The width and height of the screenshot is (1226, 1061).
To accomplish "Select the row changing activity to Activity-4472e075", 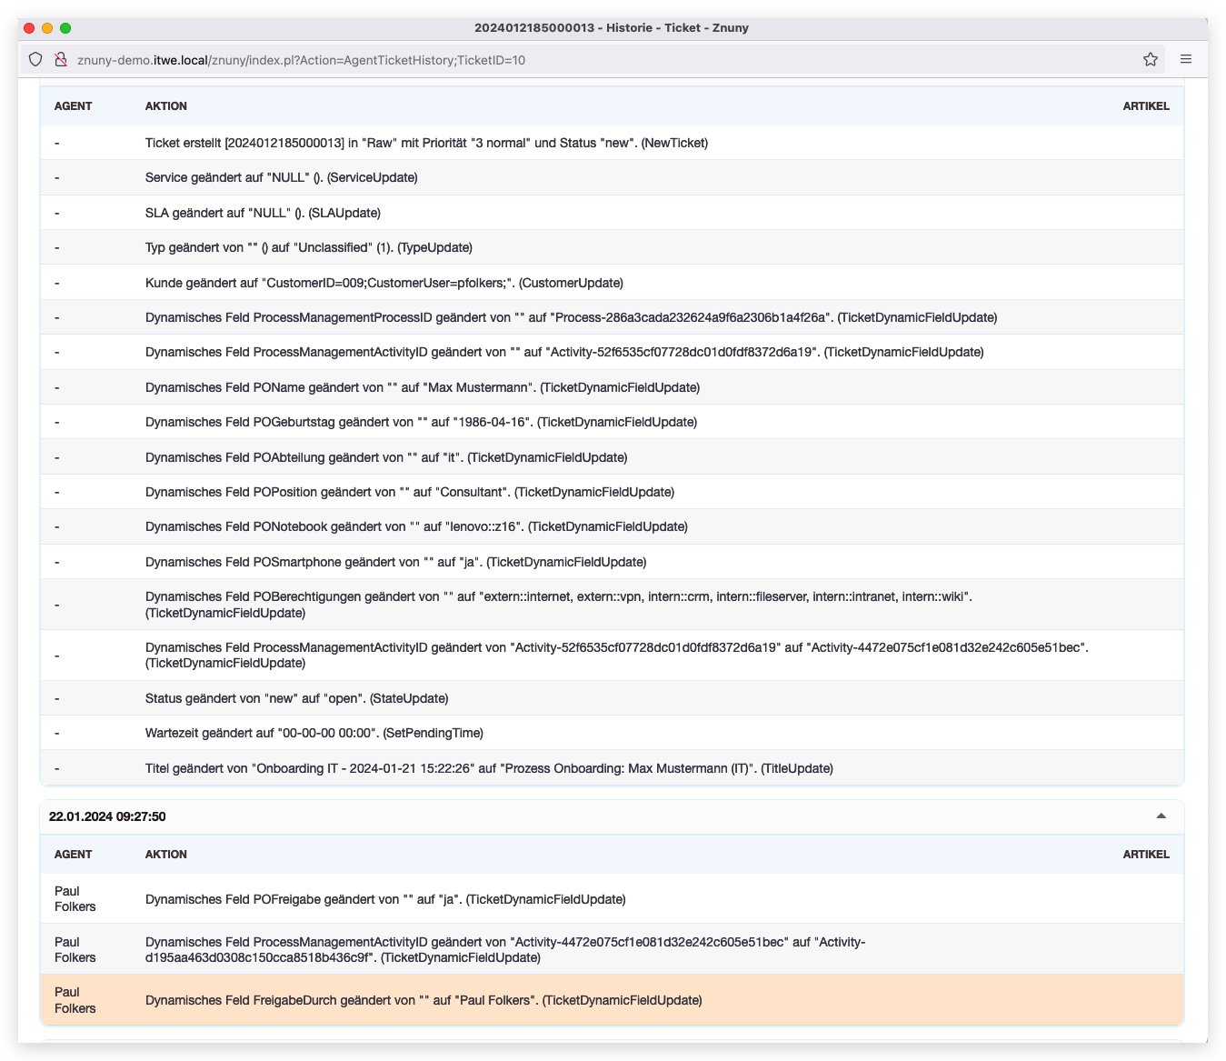I will coord(612,656).
